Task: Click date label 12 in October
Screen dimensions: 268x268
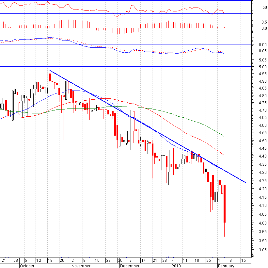Action: click(x=39, y=260)
